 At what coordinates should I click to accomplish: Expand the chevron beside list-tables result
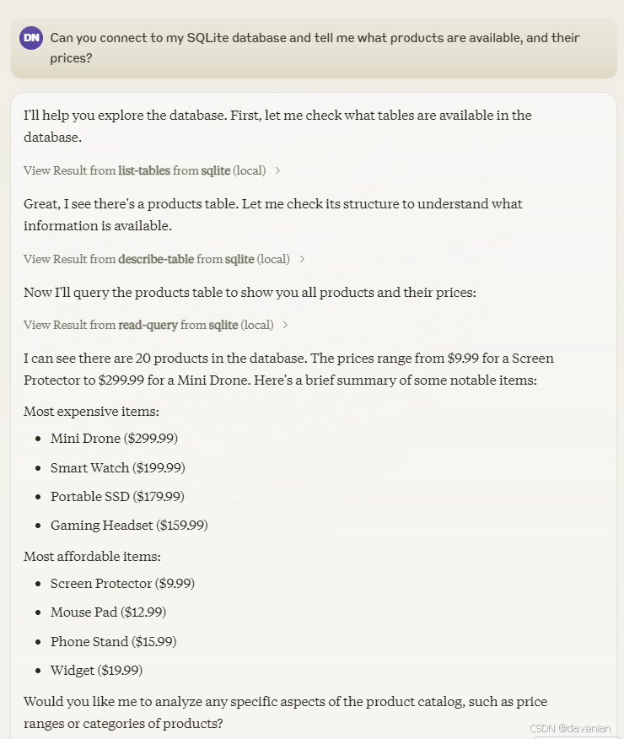click(278, 170)
